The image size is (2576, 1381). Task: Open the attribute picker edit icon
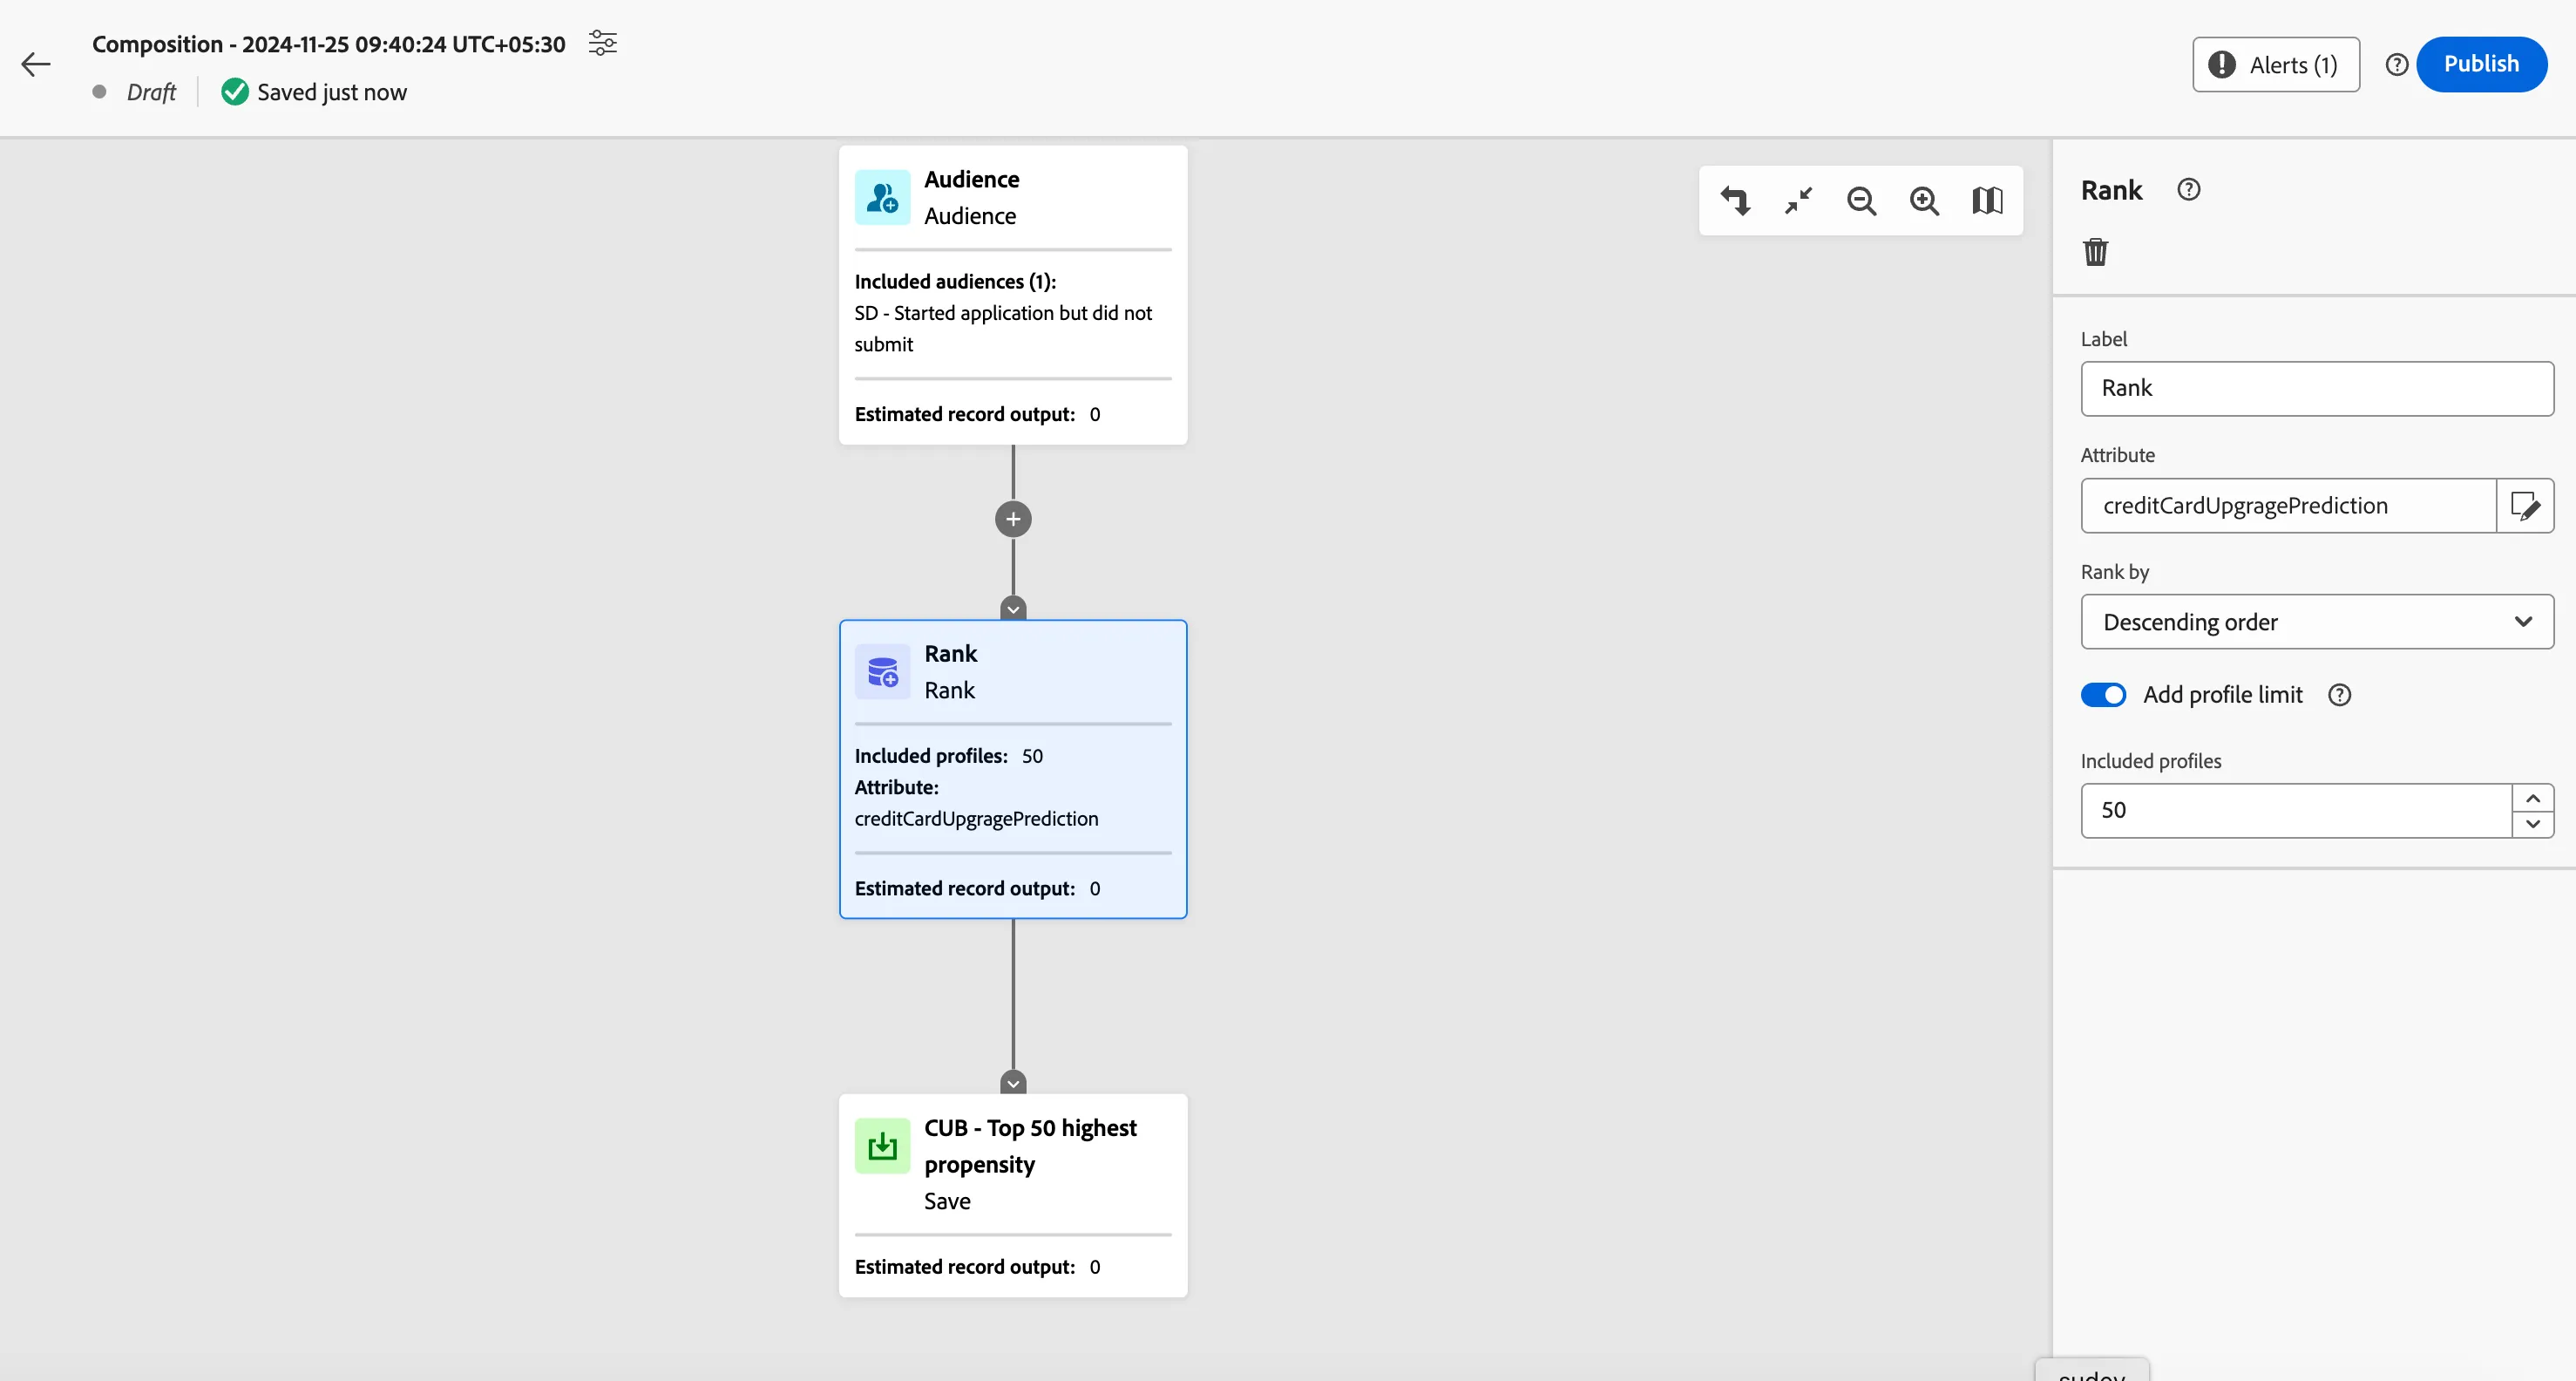[x=2525, y=506]
